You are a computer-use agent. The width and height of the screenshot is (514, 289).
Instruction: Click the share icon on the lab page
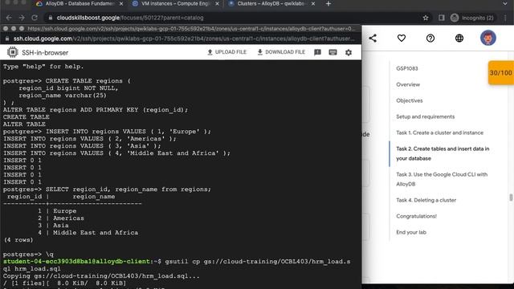373,38
